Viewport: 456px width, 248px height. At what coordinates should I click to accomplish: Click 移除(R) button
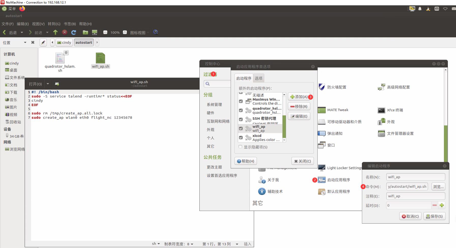tap(299, 107)
